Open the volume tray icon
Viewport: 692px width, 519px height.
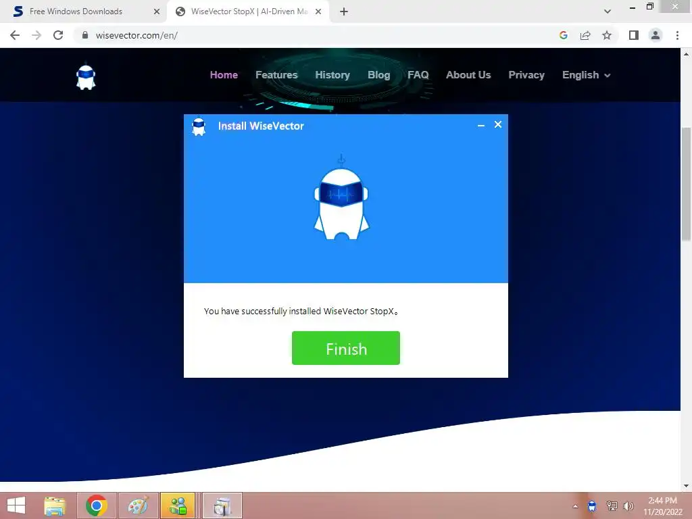628,505
